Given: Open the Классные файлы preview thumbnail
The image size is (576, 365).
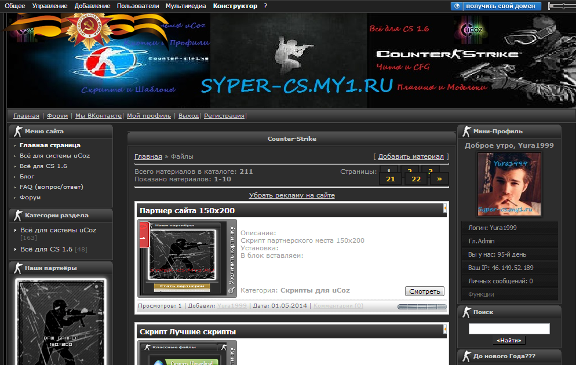Looking at the screenshot, I should pyautogui.click(x=183, y=353).
